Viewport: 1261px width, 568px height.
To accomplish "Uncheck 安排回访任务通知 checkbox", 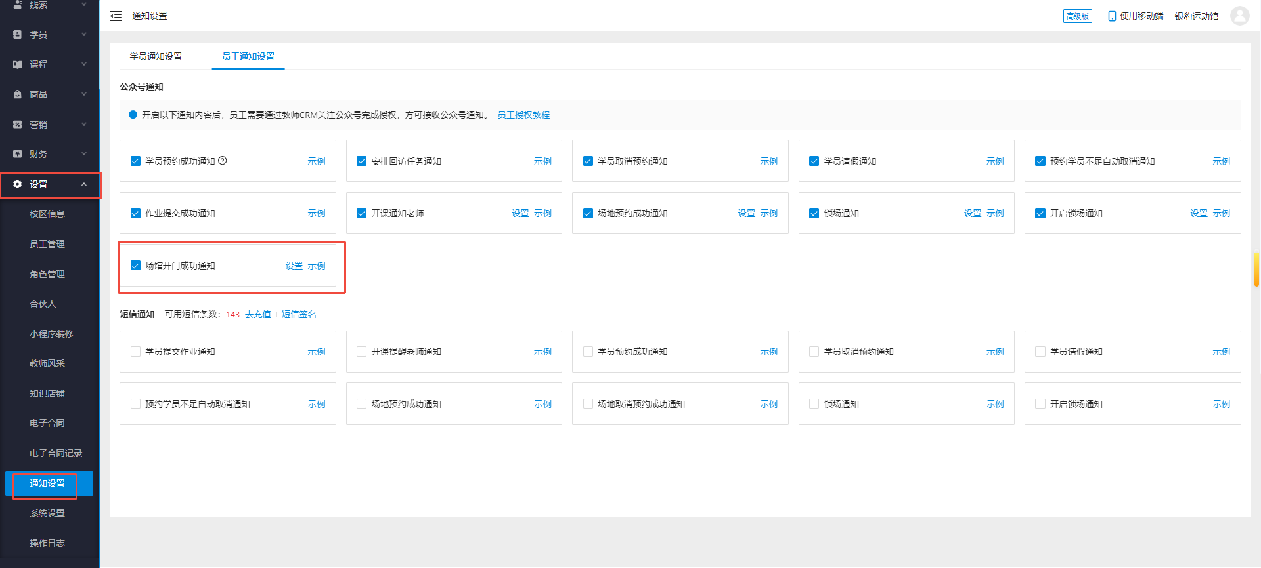I will click(x=361, y=161).
